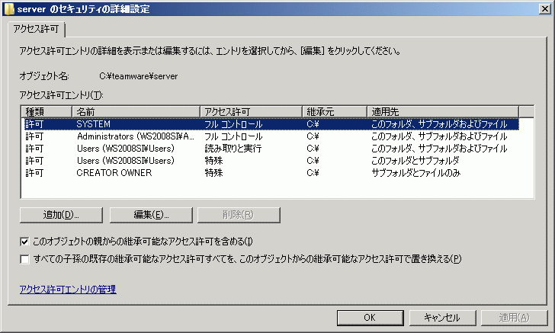This screenshot has width=555, height=333.
Task: Click the folder icon in title bar
Action: pyautogui.click(x=9, y=9)
